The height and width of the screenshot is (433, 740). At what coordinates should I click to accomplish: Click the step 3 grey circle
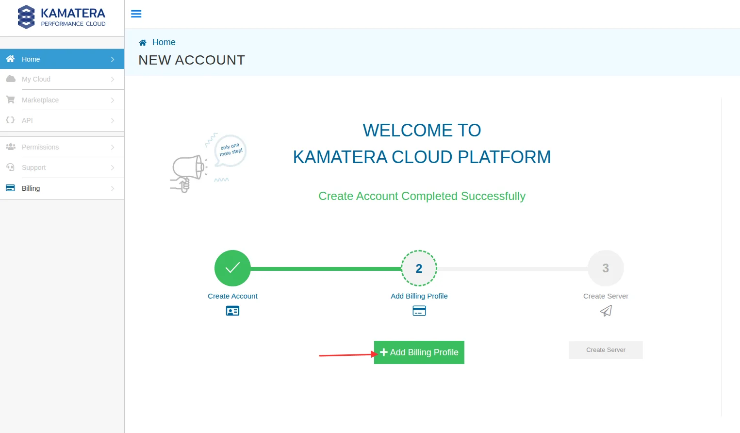tap(606, 268)
